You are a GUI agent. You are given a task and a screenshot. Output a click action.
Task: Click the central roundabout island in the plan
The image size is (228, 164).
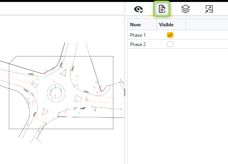[56, 93]
